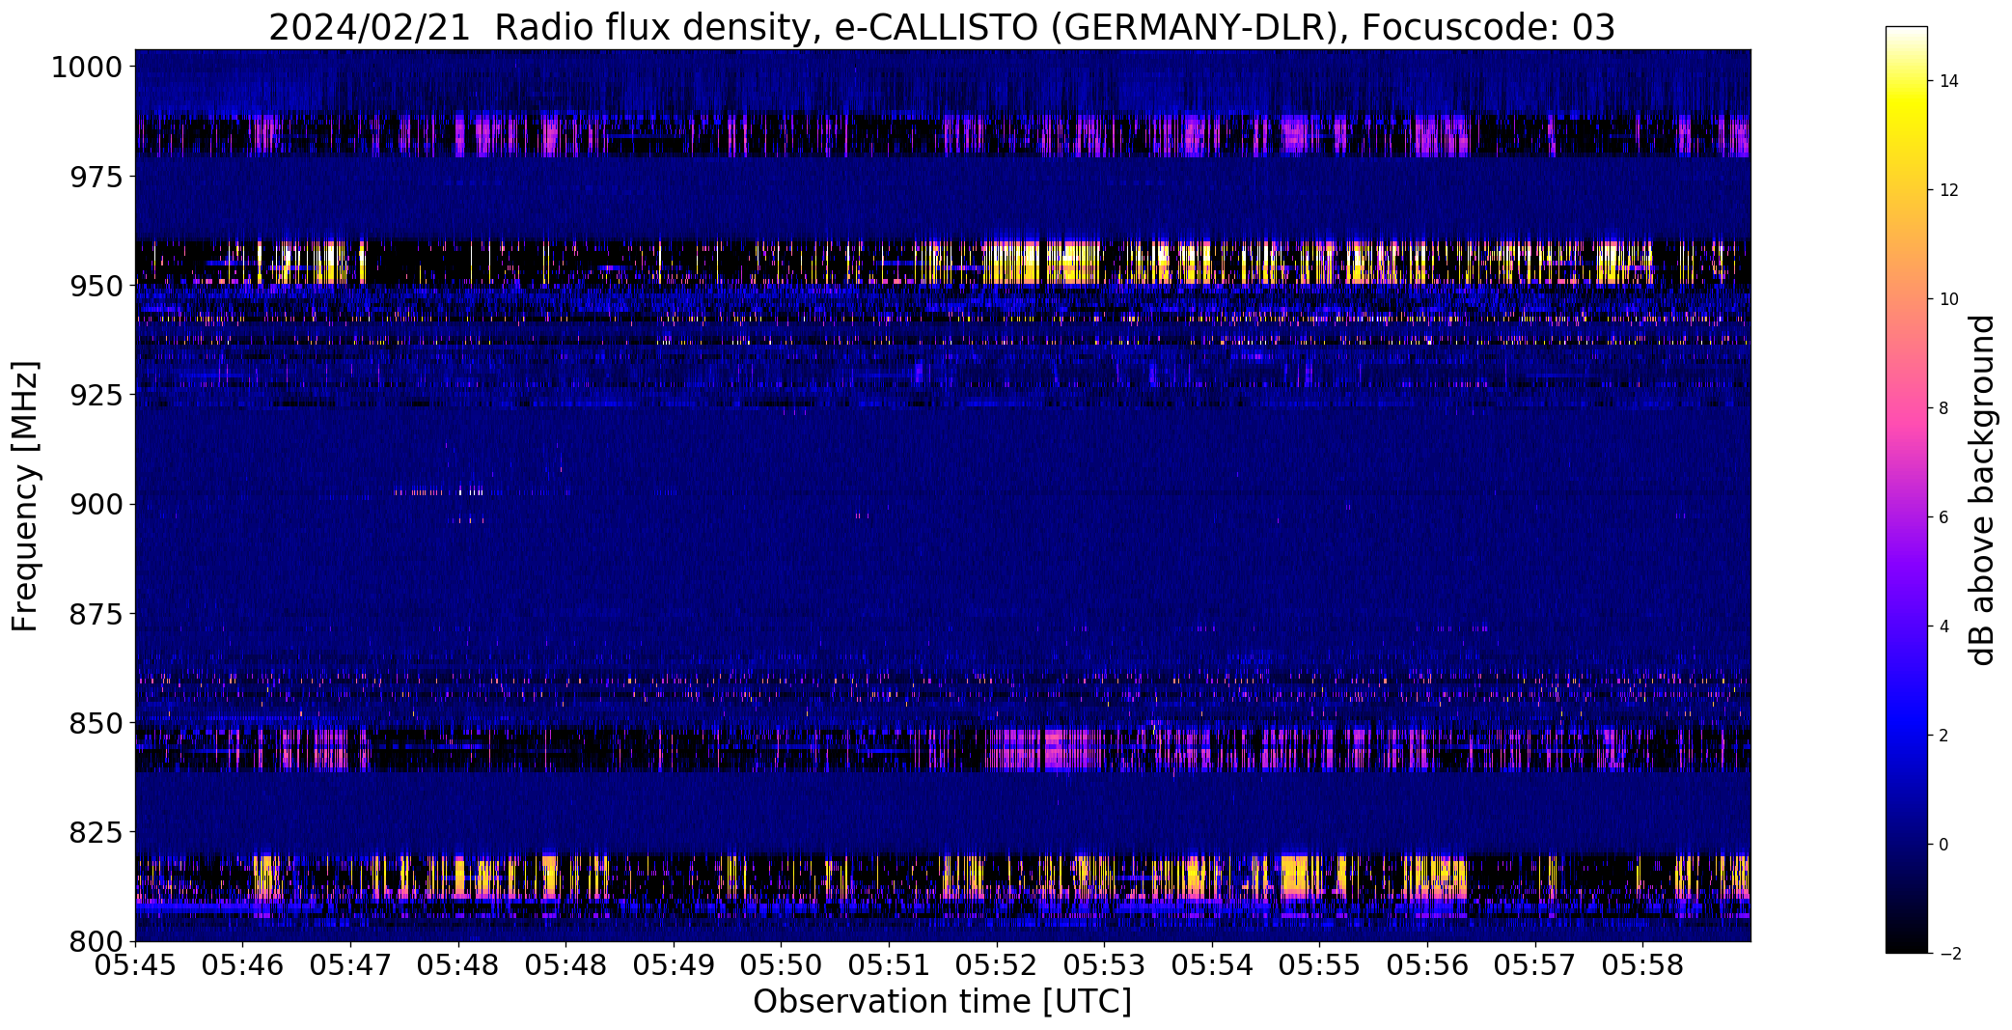Click the 05:56 time tick label
The image size is (2012, 1030).
[1428, 965]
